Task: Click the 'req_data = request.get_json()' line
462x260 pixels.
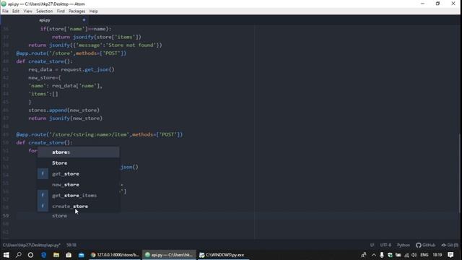Action: click(x=71, y=69)
